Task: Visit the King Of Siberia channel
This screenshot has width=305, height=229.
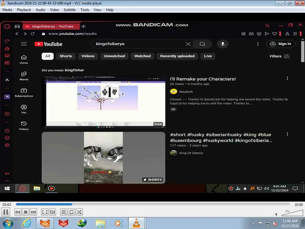Action: click(x=191, y=153)
